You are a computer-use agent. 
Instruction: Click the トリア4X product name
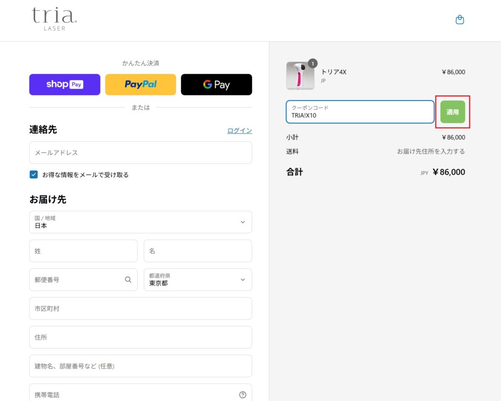click(x=334, y=72)
